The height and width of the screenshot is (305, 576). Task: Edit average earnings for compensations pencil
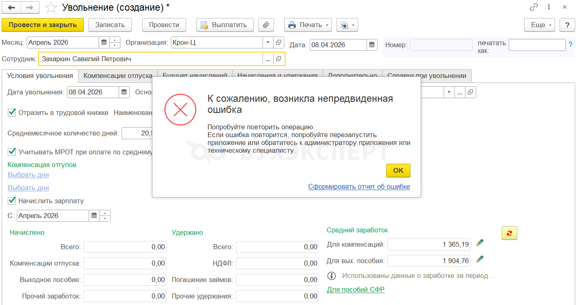click(479, 243)
